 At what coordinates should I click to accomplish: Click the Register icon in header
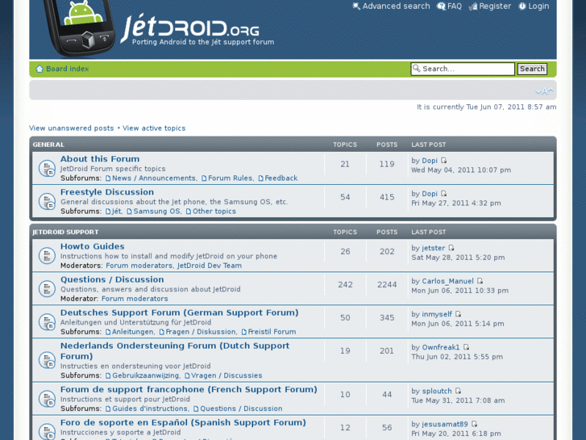[x=473, y=6]
